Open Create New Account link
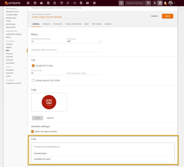The image size is (184, 167). pos(13,83)
